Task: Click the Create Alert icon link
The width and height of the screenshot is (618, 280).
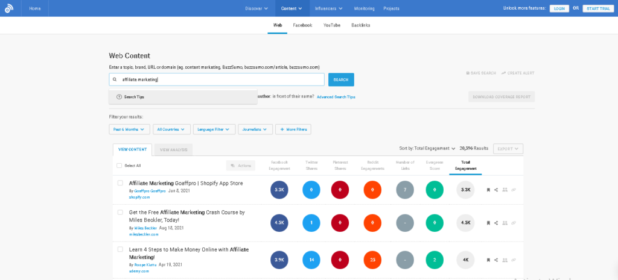Action: click(x=518, y=73)
